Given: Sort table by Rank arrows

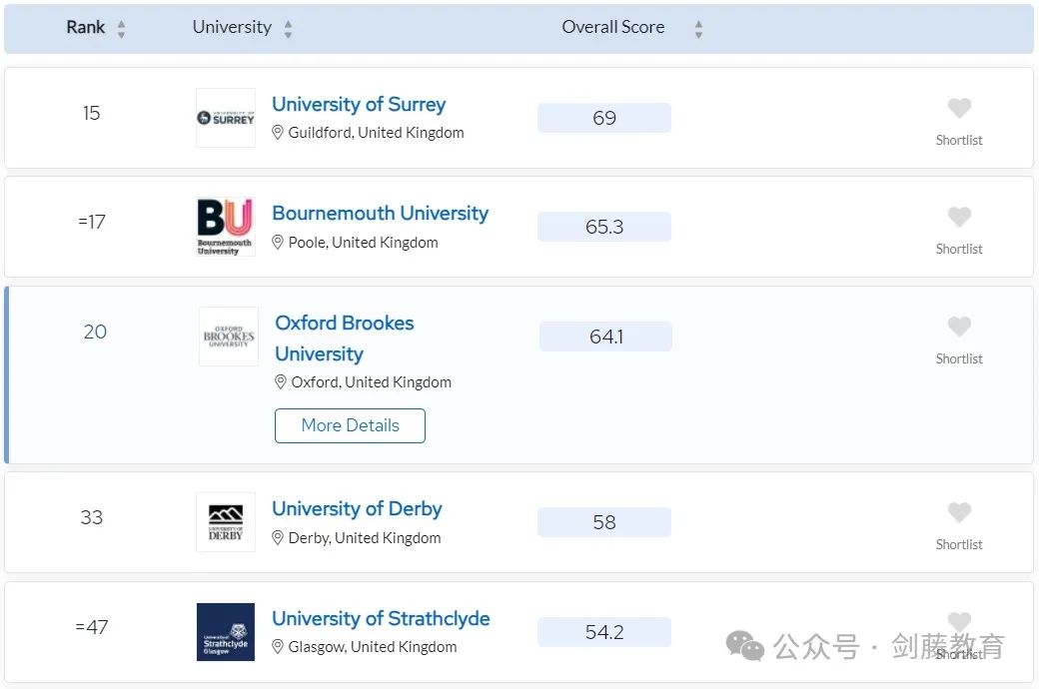Looking at the screenshot, I should pyautogui.click(x=121, y=29).
